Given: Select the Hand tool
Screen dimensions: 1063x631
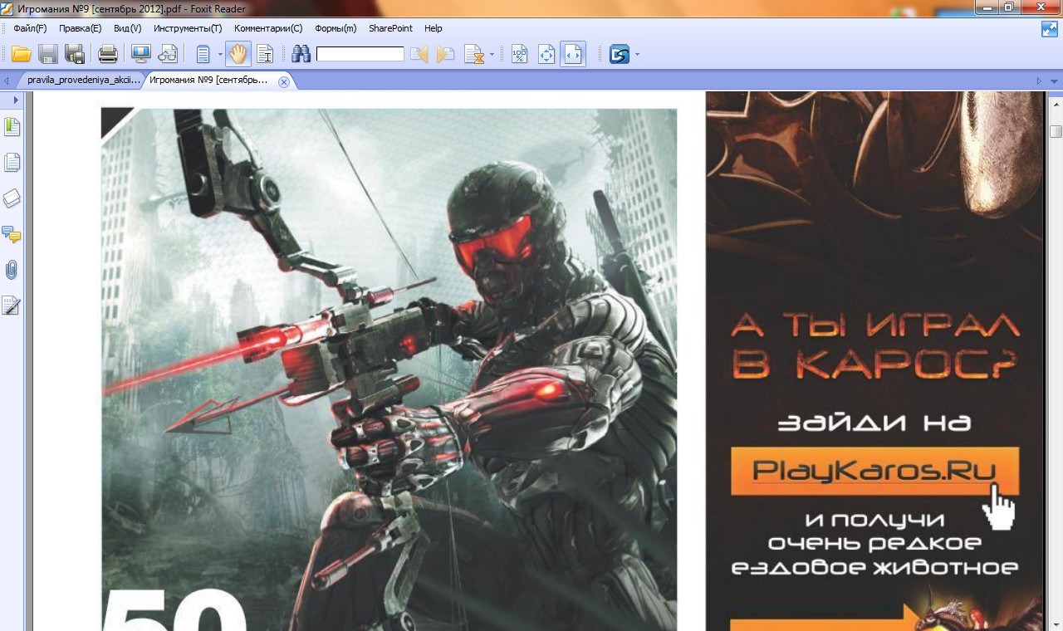Looking at the screenshot, I should 238,55.
